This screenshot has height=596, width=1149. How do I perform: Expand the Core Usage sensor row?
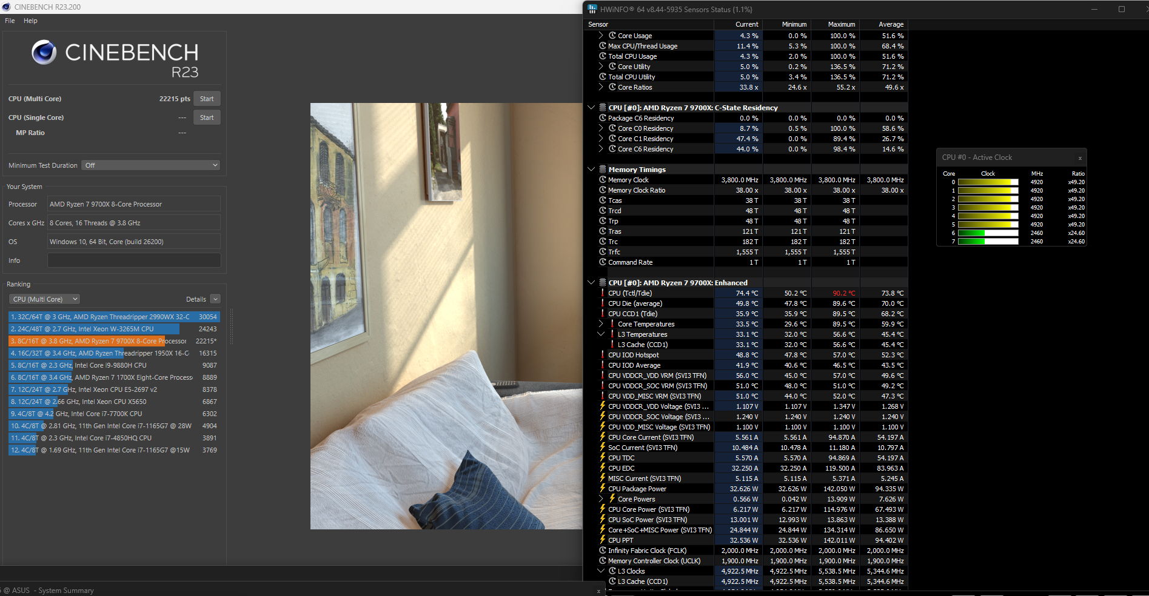601,35
